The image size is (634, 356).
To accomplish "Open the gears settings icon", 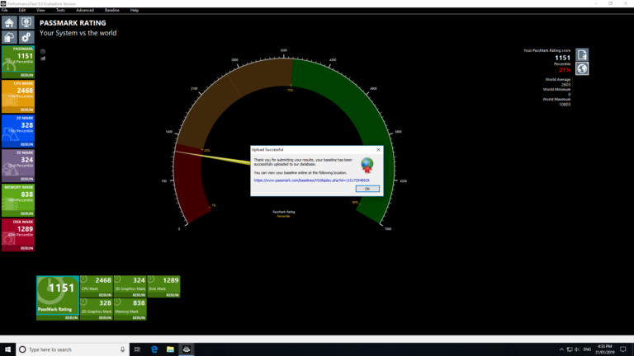I will tap(26, 38).
